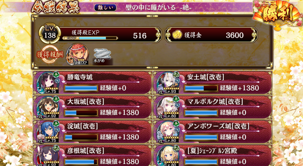Click the gold coin icon beside 獲得金
The image size is (303, 166).
[177, 35]
